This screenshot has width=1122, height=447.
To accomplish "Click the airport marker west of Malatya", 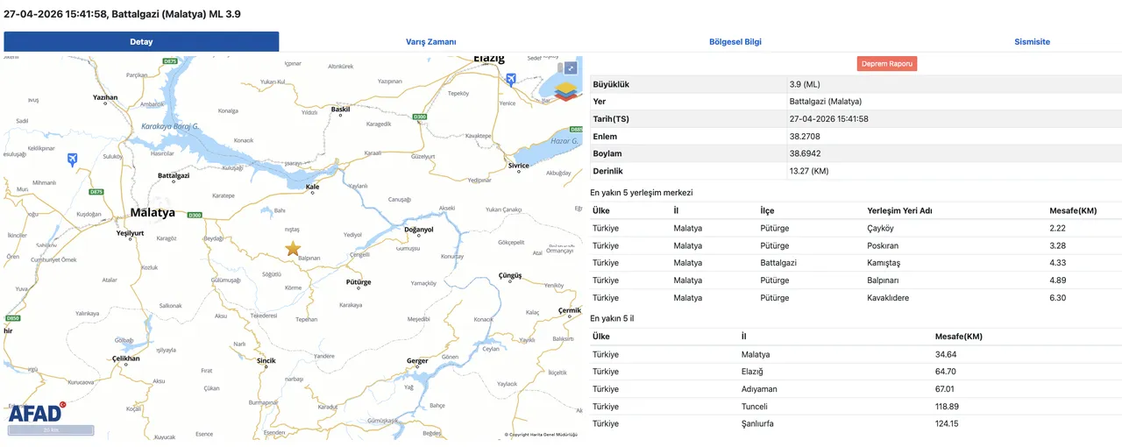I will [x=72, y=159].
